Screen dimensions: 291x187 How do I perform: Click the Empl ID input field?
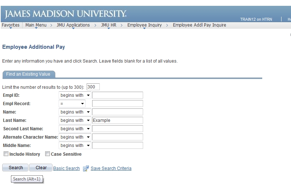(x=118, y=95)
